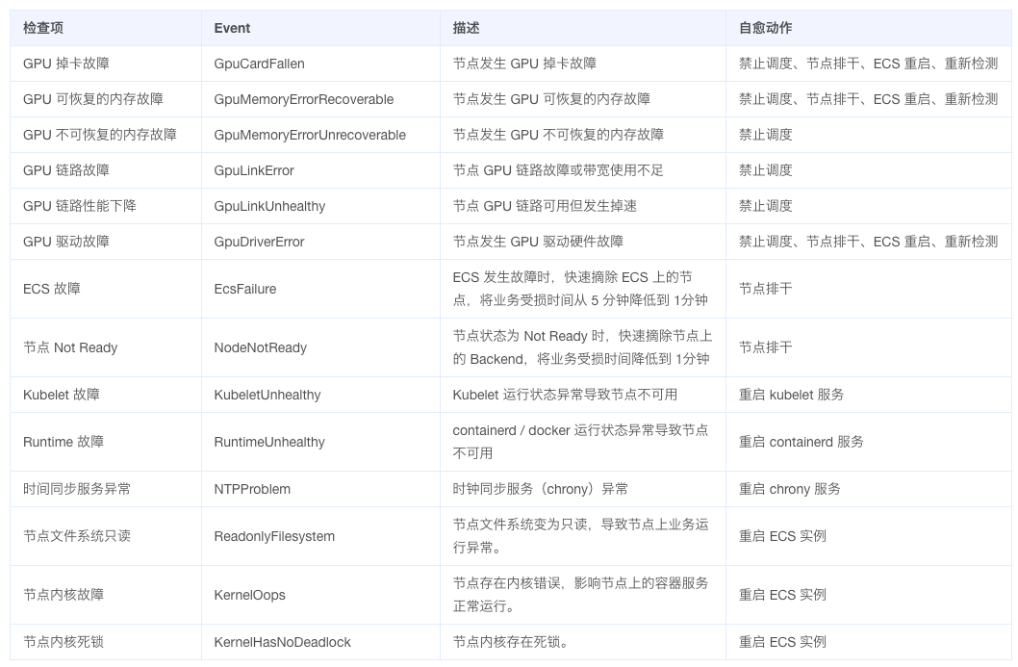Click the 重启 chrony 服务 action cell

[x=789, y=489]
